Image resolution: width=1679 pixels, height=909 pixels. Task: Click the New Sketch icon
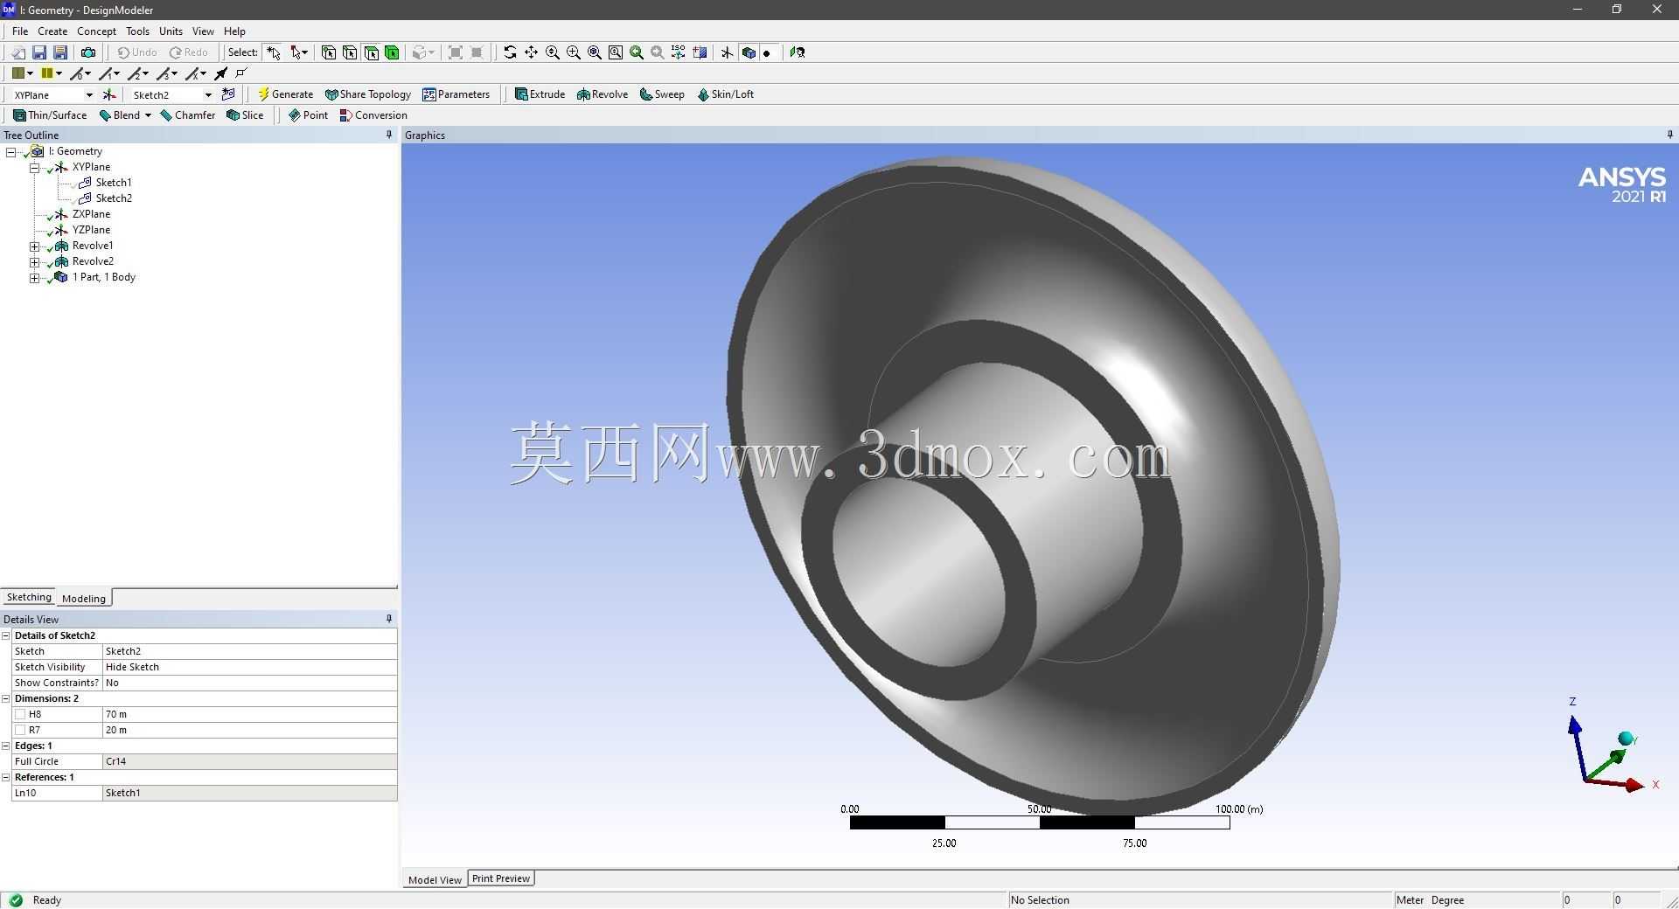pyautogui.click(x=228, y=94)
